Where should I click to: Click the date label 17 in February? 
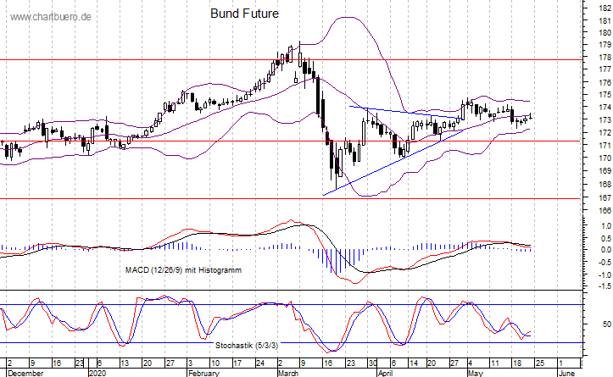point(237,363)
